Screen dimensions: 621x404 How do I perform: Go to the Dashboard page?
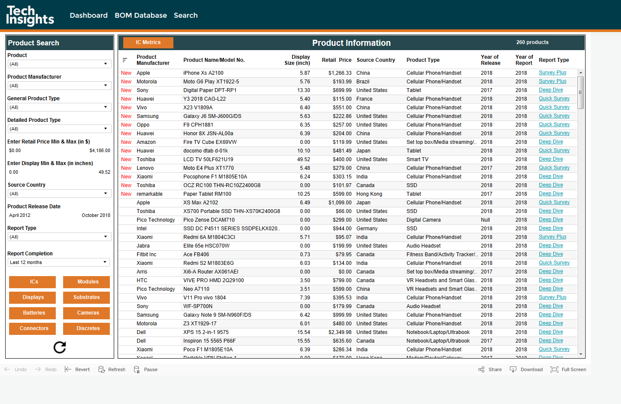[89, 16]
